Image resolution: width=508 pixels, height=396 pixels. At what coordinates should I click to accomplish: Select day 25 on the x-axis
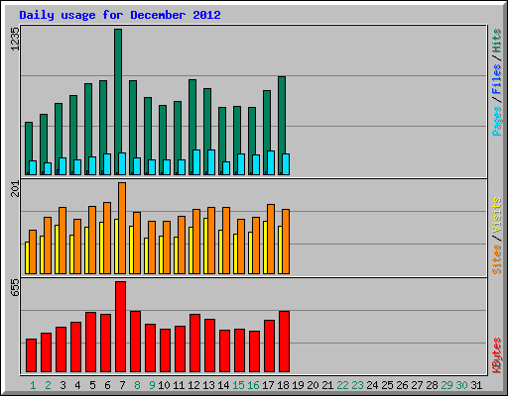(x=387, y=385)
